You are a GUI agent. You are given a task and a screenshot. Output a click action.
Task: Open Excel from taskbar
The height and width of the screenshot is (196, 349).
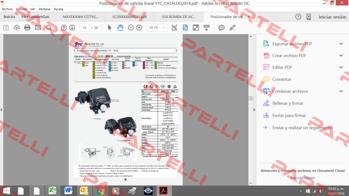(53, 191)
